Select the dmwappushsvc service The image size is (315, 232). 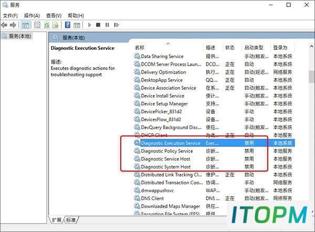click(x=214, y=191)
